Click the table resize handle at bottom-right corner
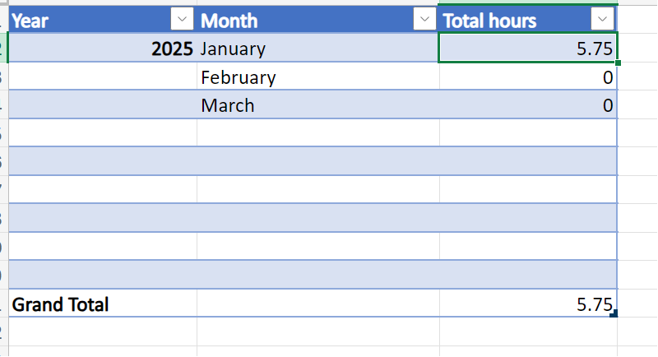This screenshot has width=658, height=357. (x=614, y=313)
